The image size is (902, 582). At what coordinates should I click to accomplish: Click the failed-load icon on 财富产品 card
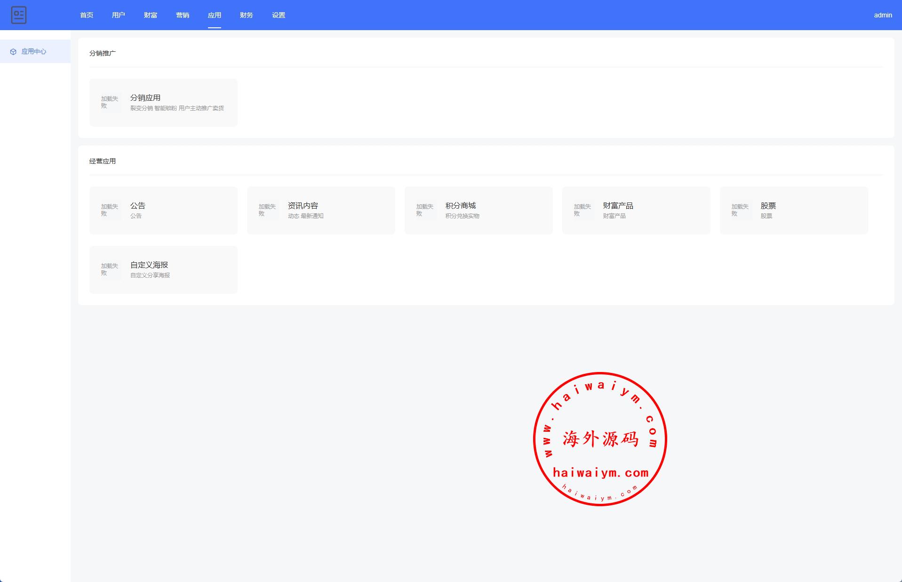point(583,210)
